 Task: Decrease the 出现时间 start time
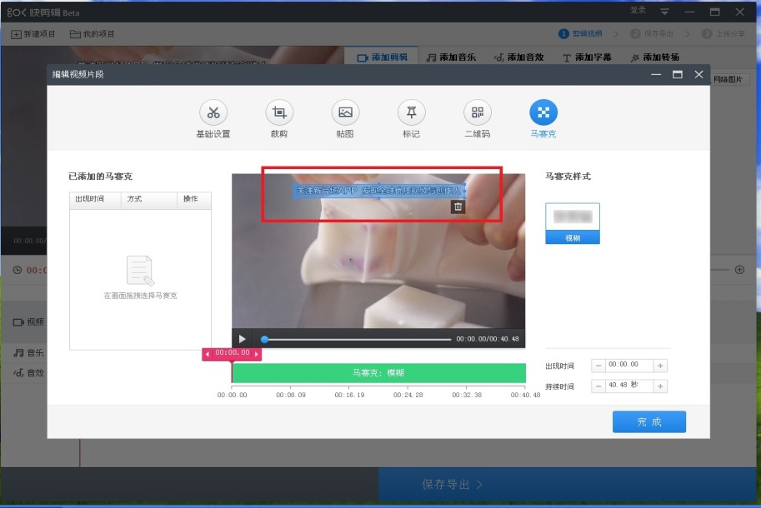point(598,366)
